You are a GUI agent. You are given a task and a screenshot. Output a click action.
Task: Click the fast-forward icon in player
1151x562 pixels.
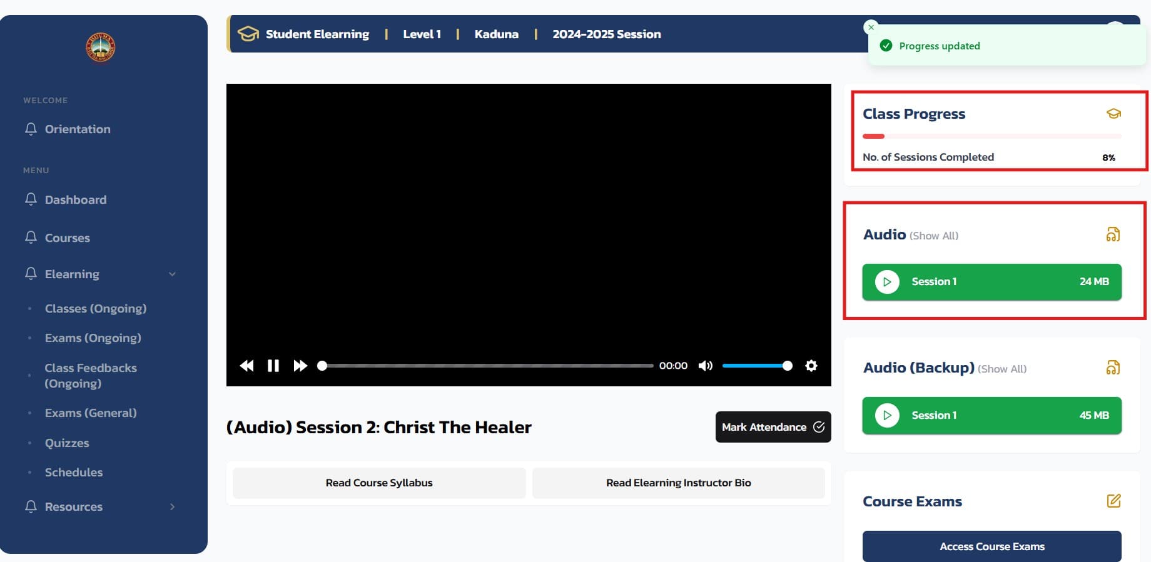tap(300, 366)
